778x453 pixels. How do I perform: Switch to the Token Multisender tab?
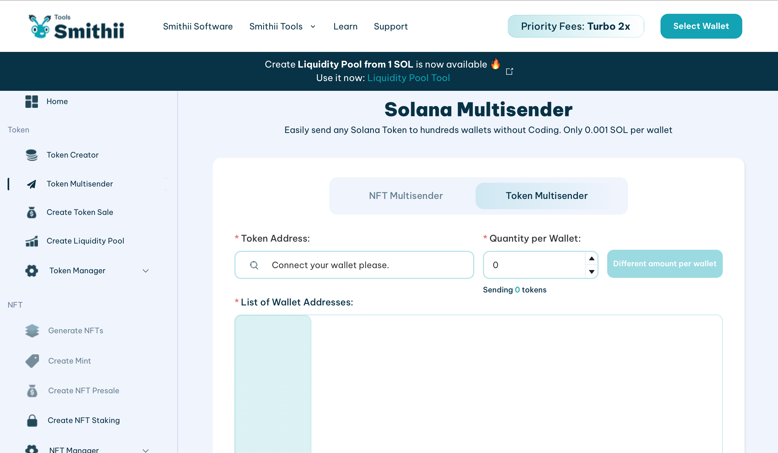coord(547,196)
